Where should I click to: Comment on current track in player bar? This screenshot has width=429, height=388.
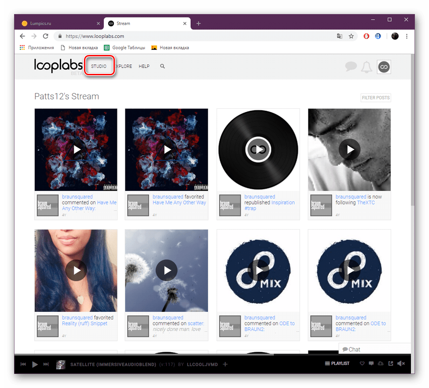point(371,363)
